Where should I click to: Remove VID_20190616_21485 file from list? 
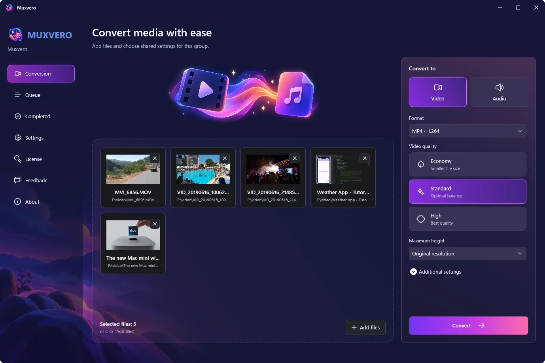(x=295, y=158)
